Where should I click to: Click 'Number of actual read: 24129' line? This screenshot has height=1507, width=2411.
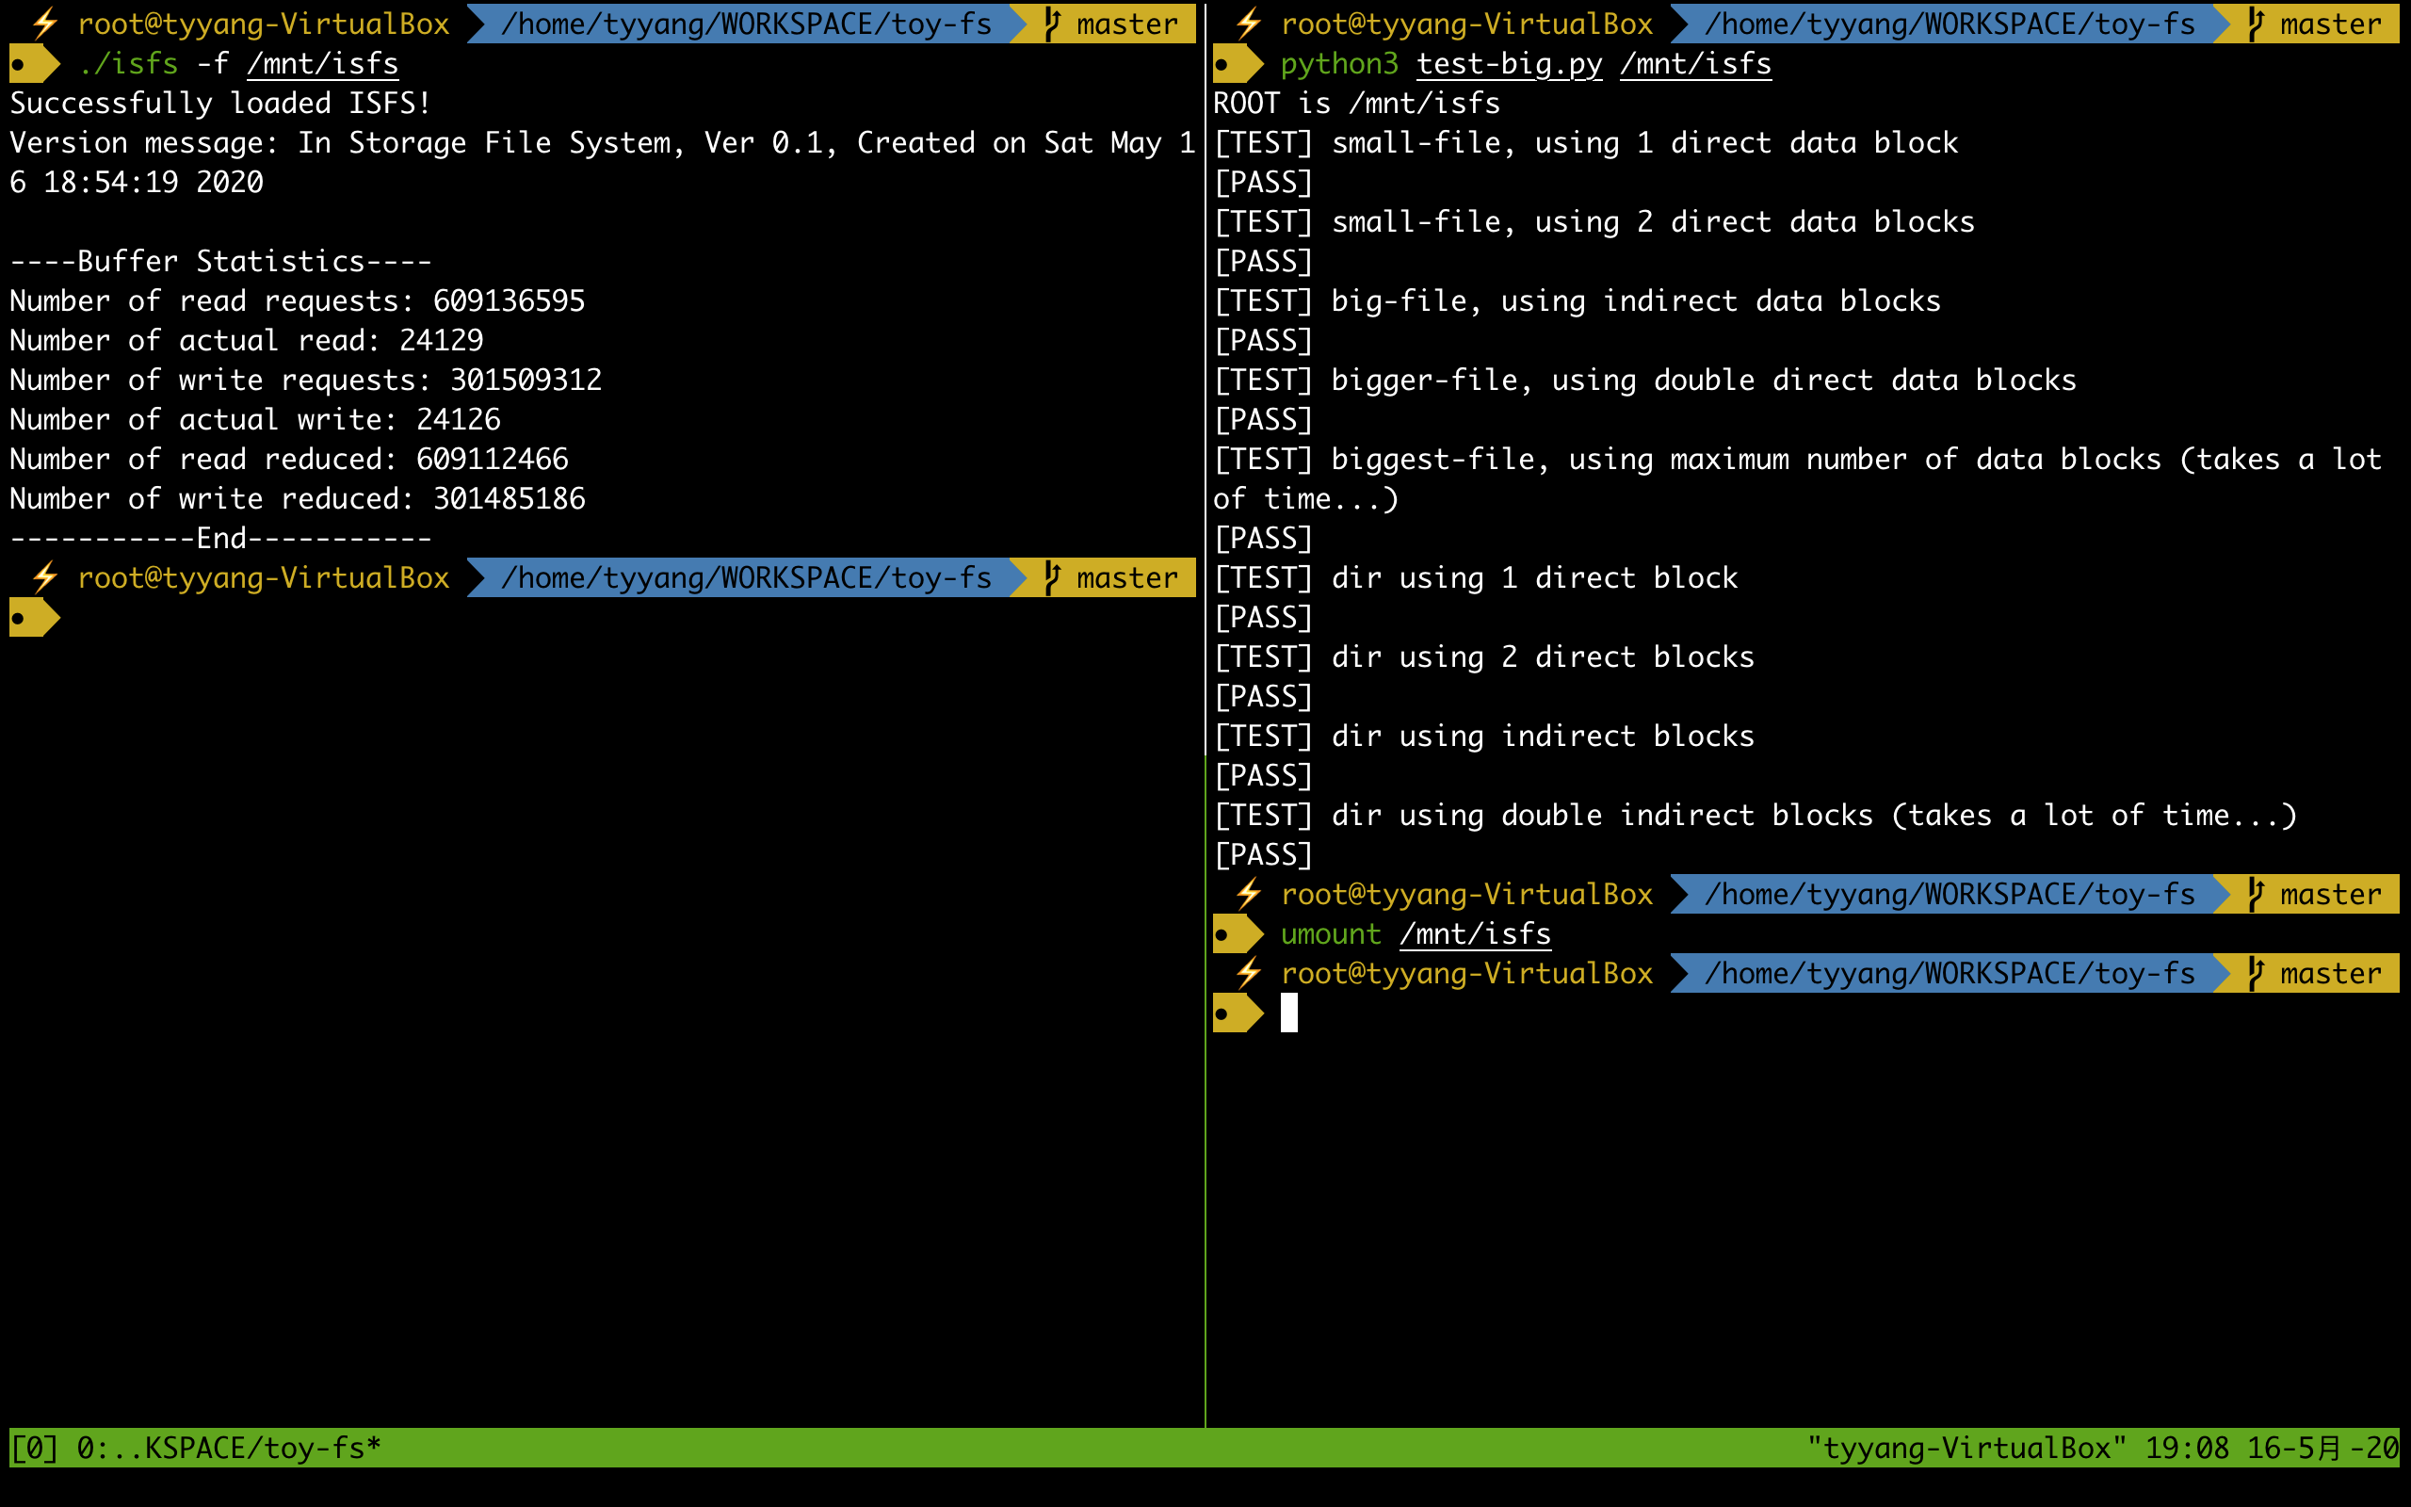[x=246, y=340]
